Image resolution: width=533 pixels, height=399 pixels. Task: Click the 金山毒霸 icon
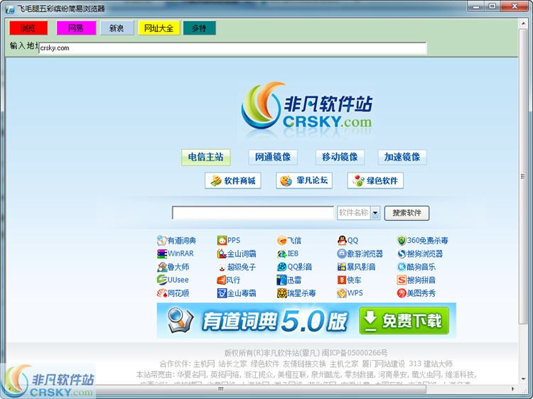click(222, 293)
